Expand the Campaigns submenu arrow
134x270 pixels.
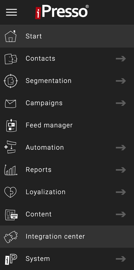[121, 103]
